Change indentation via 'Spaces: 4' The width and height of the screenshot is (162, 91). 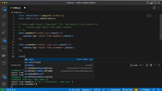point(87,90)
